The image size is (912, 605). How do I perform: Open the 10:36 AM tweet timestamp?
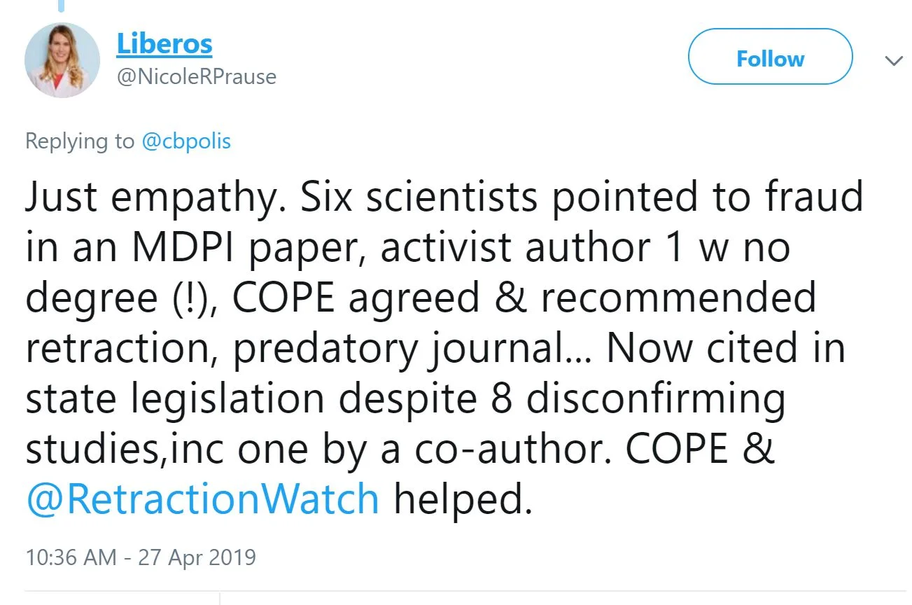(x=70, y=557)
